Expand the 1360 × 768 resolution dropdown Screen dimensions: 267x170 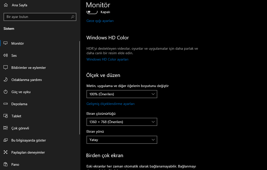pyautogui.click(x=122, y=122)
